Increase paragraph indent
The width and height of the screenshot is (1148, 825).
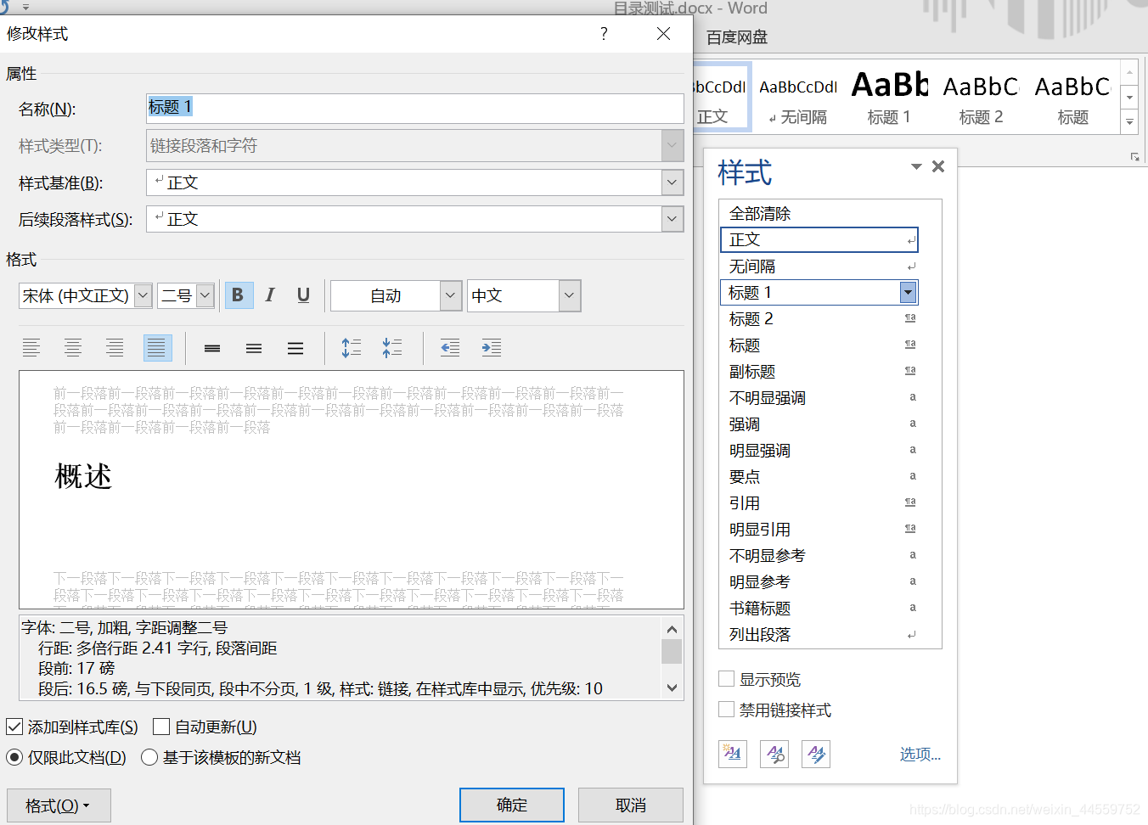[x=492, y=347]
